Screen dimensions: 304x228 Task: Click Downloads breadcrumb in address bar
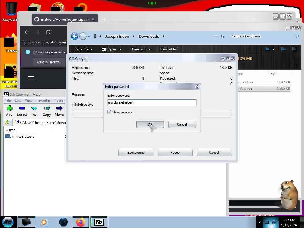pos(149,36)
